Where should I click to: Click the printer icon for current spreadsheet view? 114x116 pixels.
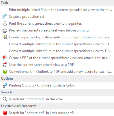[x=5, y=23]
